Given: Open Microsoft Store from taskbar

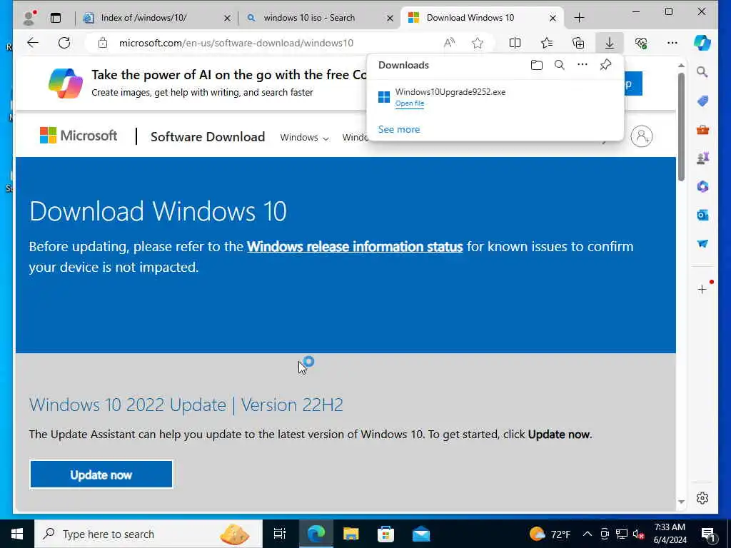Looking at the screenshot, I should point(385,534).
